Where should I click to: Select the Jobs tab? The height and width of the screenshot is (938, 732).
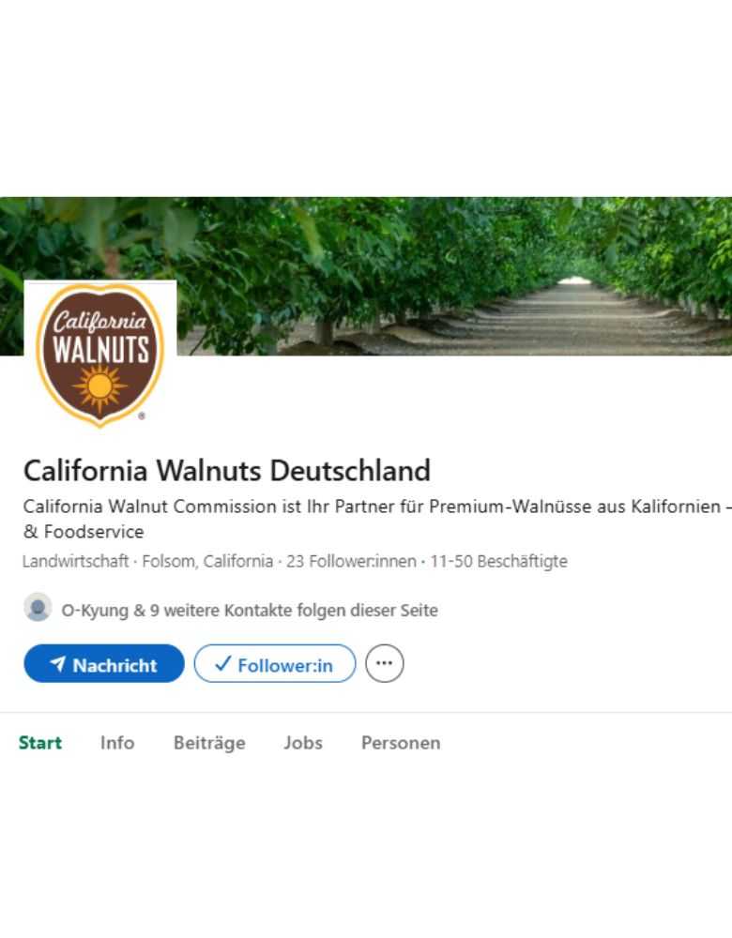click(x=303, y=743)
